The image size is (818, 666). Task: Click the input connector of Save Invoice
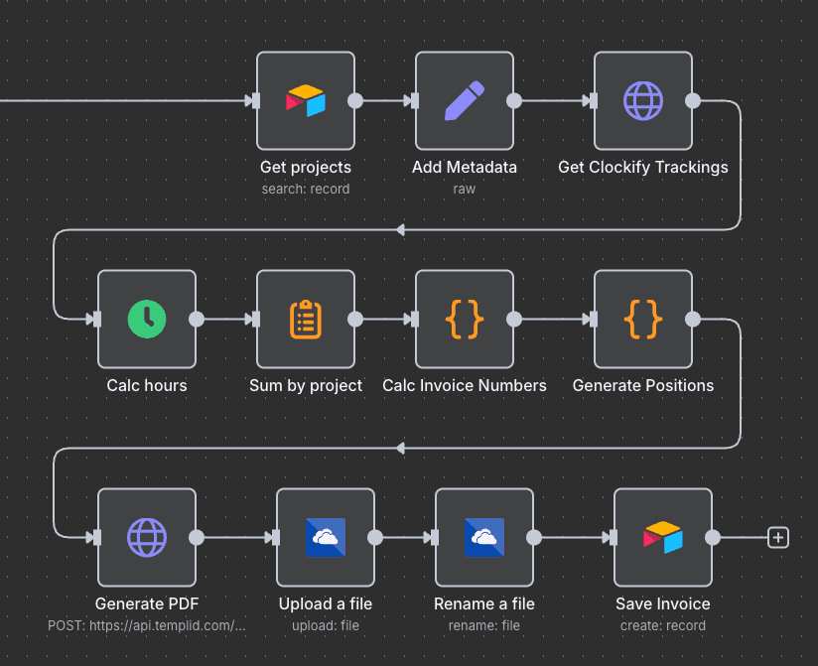point(613,538)
